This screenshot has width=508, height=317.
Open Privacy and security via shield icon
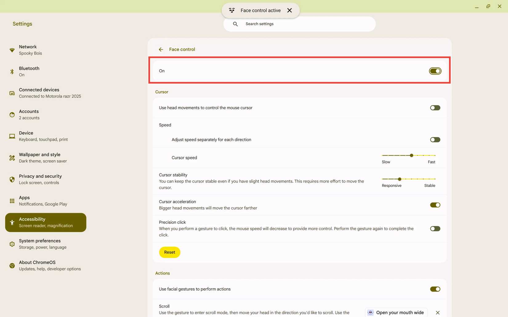12,179
